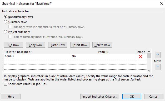Select the Project summary radio button
This screenshot has width=165, height=101.
click(5, 32)
